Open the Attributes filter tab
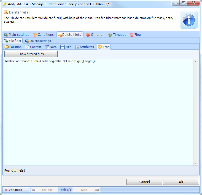The height and width of the screenshot is (195, 202). [x=85, y=47]
